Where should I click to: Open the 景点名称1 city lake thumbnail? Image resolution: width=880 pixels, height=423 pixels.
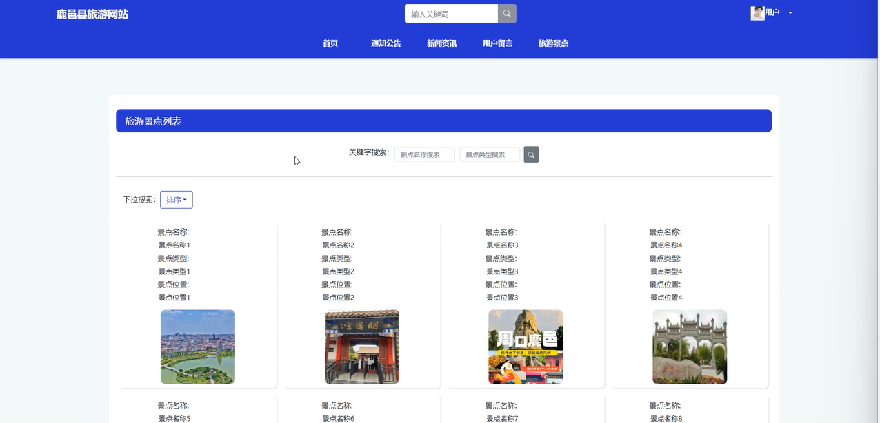click(198, 347)
